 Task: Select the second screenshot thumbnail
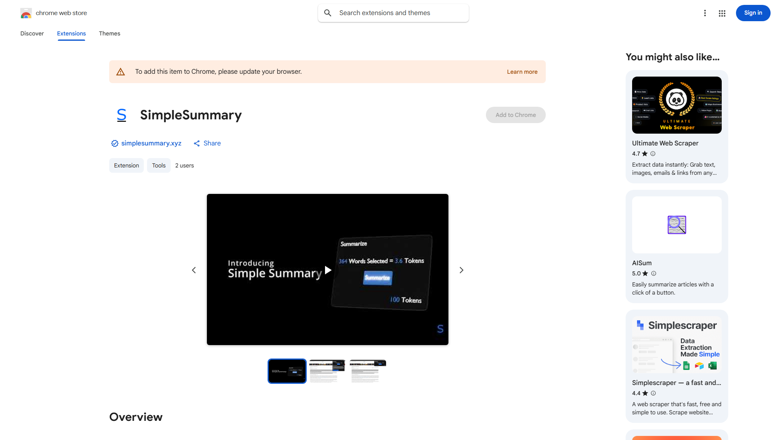[x=327, y=371]
